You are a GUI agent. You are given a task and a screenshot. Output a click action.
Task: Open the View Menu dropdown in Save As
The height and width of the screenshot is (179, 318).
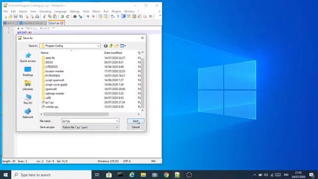[123, 46]
